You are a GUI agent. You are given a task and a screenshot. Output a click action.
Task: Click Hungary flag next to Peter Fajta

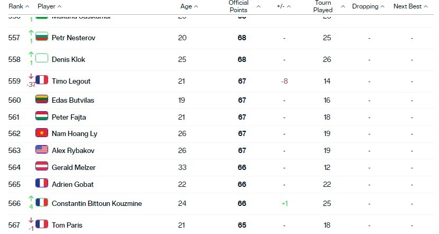(42, 116)
